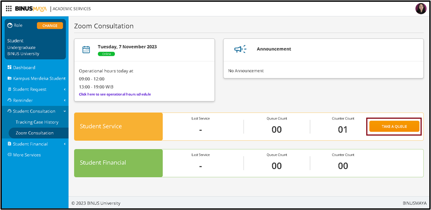431x210 pixels.
Task: Click the Student Financial file icon
Action: pos(10,144)
